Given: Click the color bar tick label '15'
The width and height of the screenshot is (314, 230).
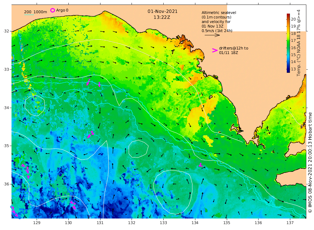Looking at the screenshot, I should click(293, 55).
